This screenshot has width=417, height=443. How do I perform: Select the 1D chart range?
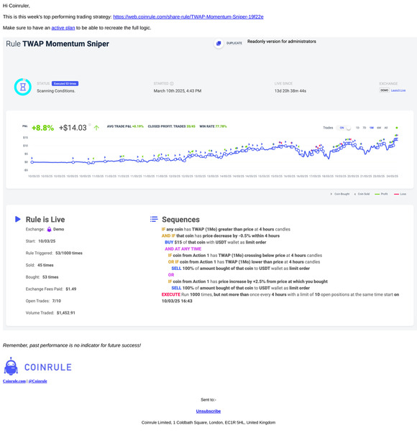(357, 128)
